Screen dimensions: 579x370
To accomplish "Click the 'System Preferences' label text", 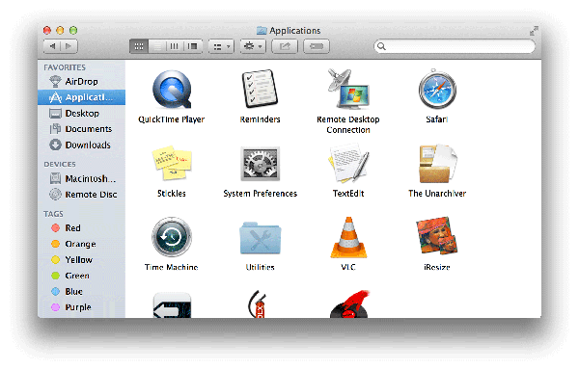I will [260, 194].
